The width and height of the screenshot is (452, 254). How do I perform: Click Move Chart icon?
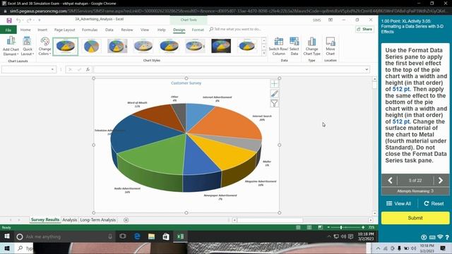pyautogui.click(x=331, y=46)
